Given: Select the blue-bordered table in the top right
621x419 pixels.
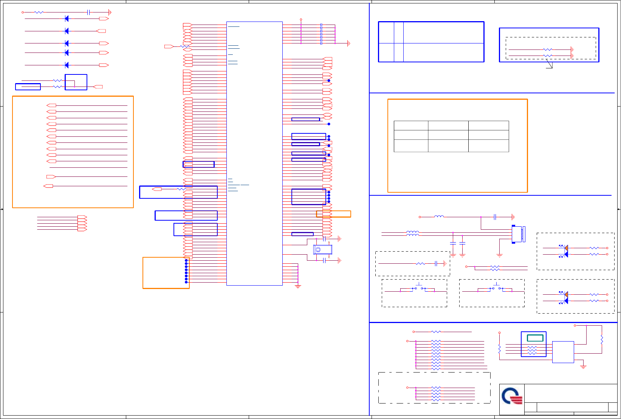Looking at the screenshot, I should point(431,42).
